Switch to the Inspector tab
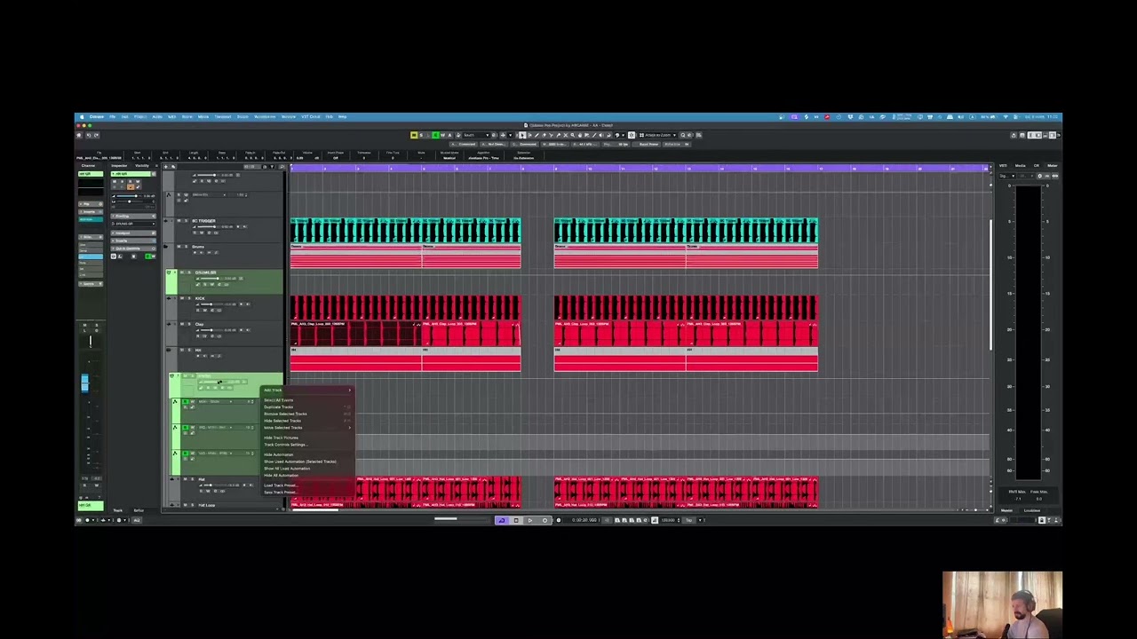 [119, 165]
